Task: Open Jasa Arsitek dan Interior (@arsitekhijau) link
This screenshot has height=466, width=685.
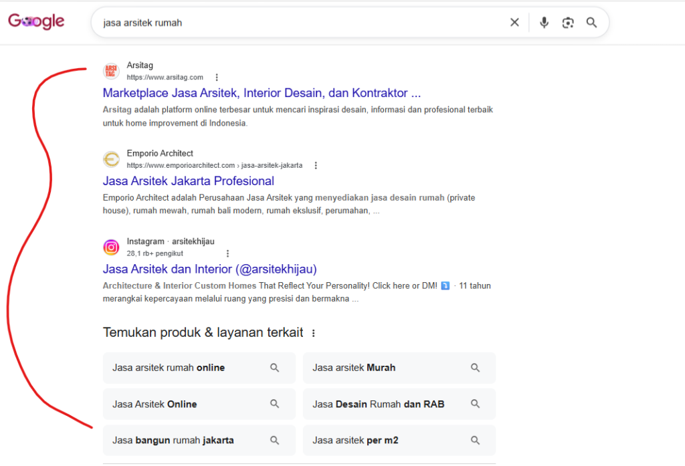Action: pyautogui.click(x=209, y=269)
